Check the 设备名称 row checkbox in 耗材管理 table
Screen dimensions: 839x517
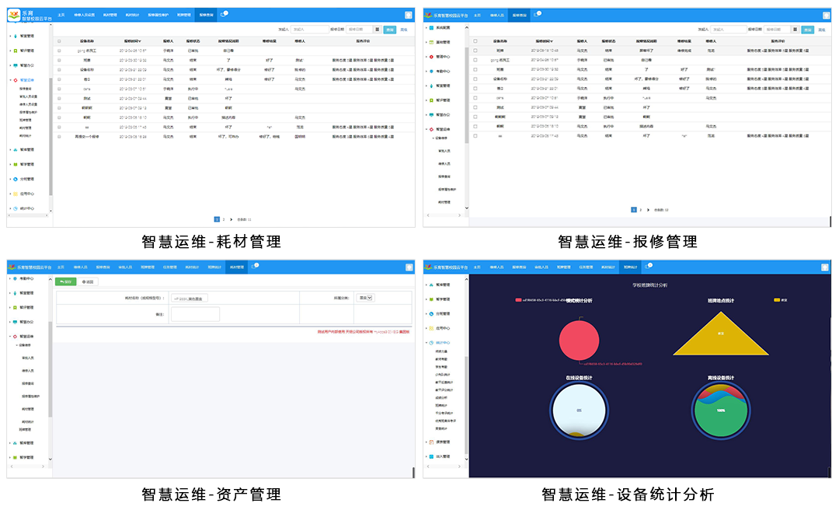tap(59, 70)
